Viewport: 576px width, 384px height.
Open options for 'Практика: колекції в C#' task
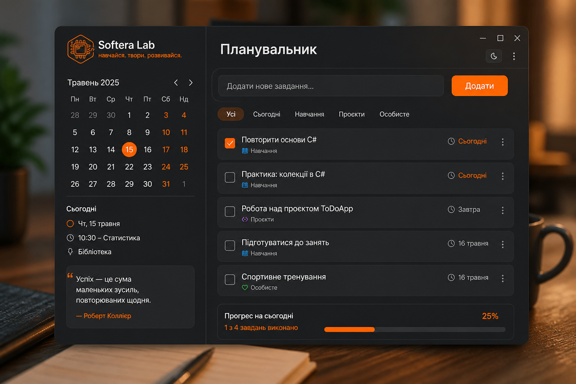(x=502, y=176)
